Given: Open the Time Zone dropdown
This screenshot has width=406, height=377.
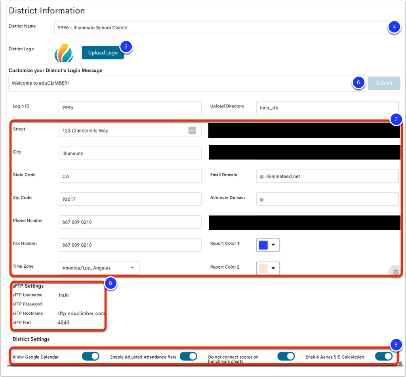Looking at the screenshot, I should [x=99, y=267].
